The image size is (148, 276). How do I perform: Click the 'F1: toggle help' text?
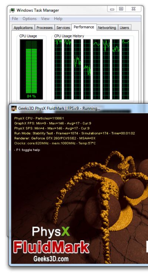(x=27, y=150)
